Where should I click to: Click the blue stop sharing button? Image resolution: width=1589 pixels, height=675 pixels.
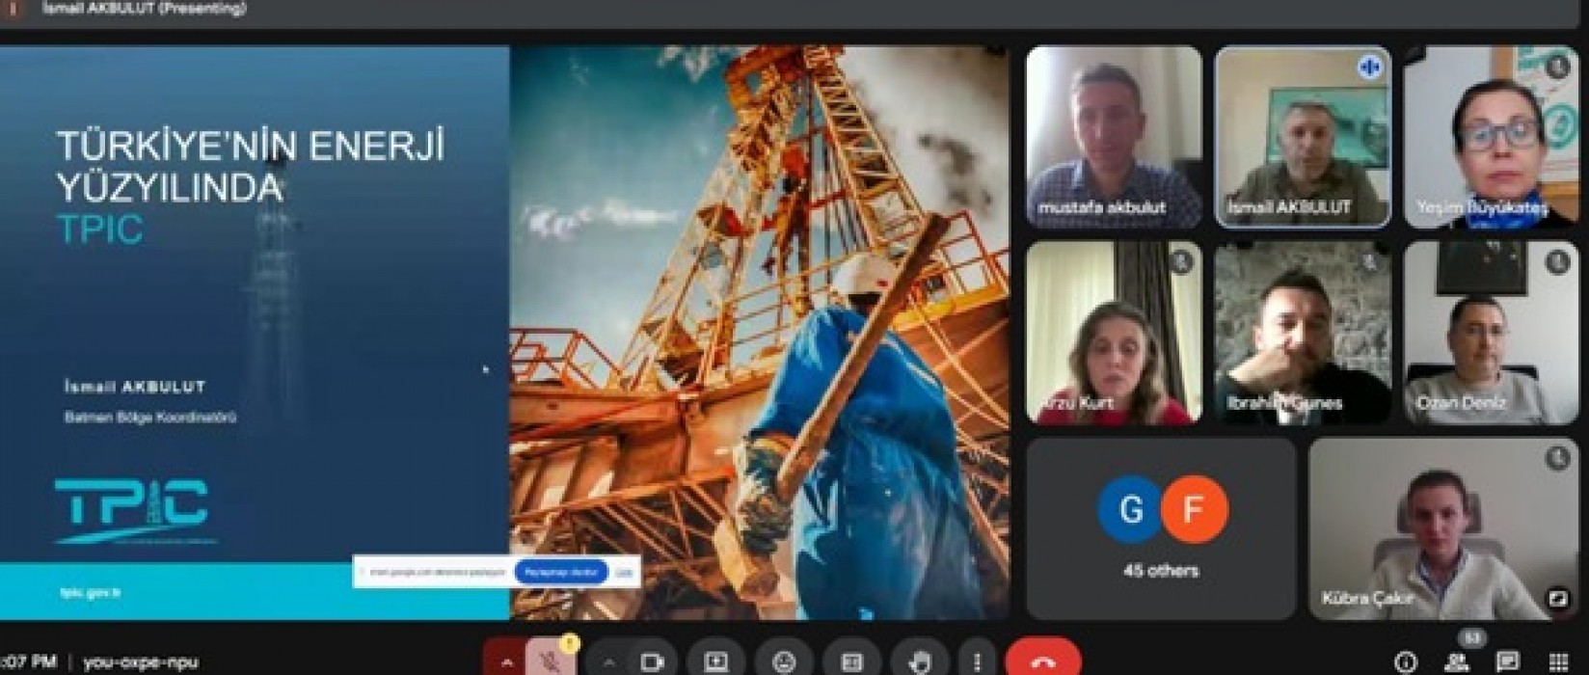coord(561,572)
